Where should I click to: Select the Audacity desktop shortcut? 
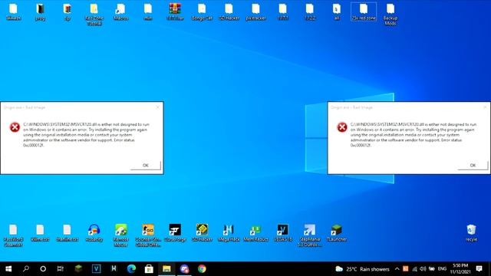pos(94,233)
